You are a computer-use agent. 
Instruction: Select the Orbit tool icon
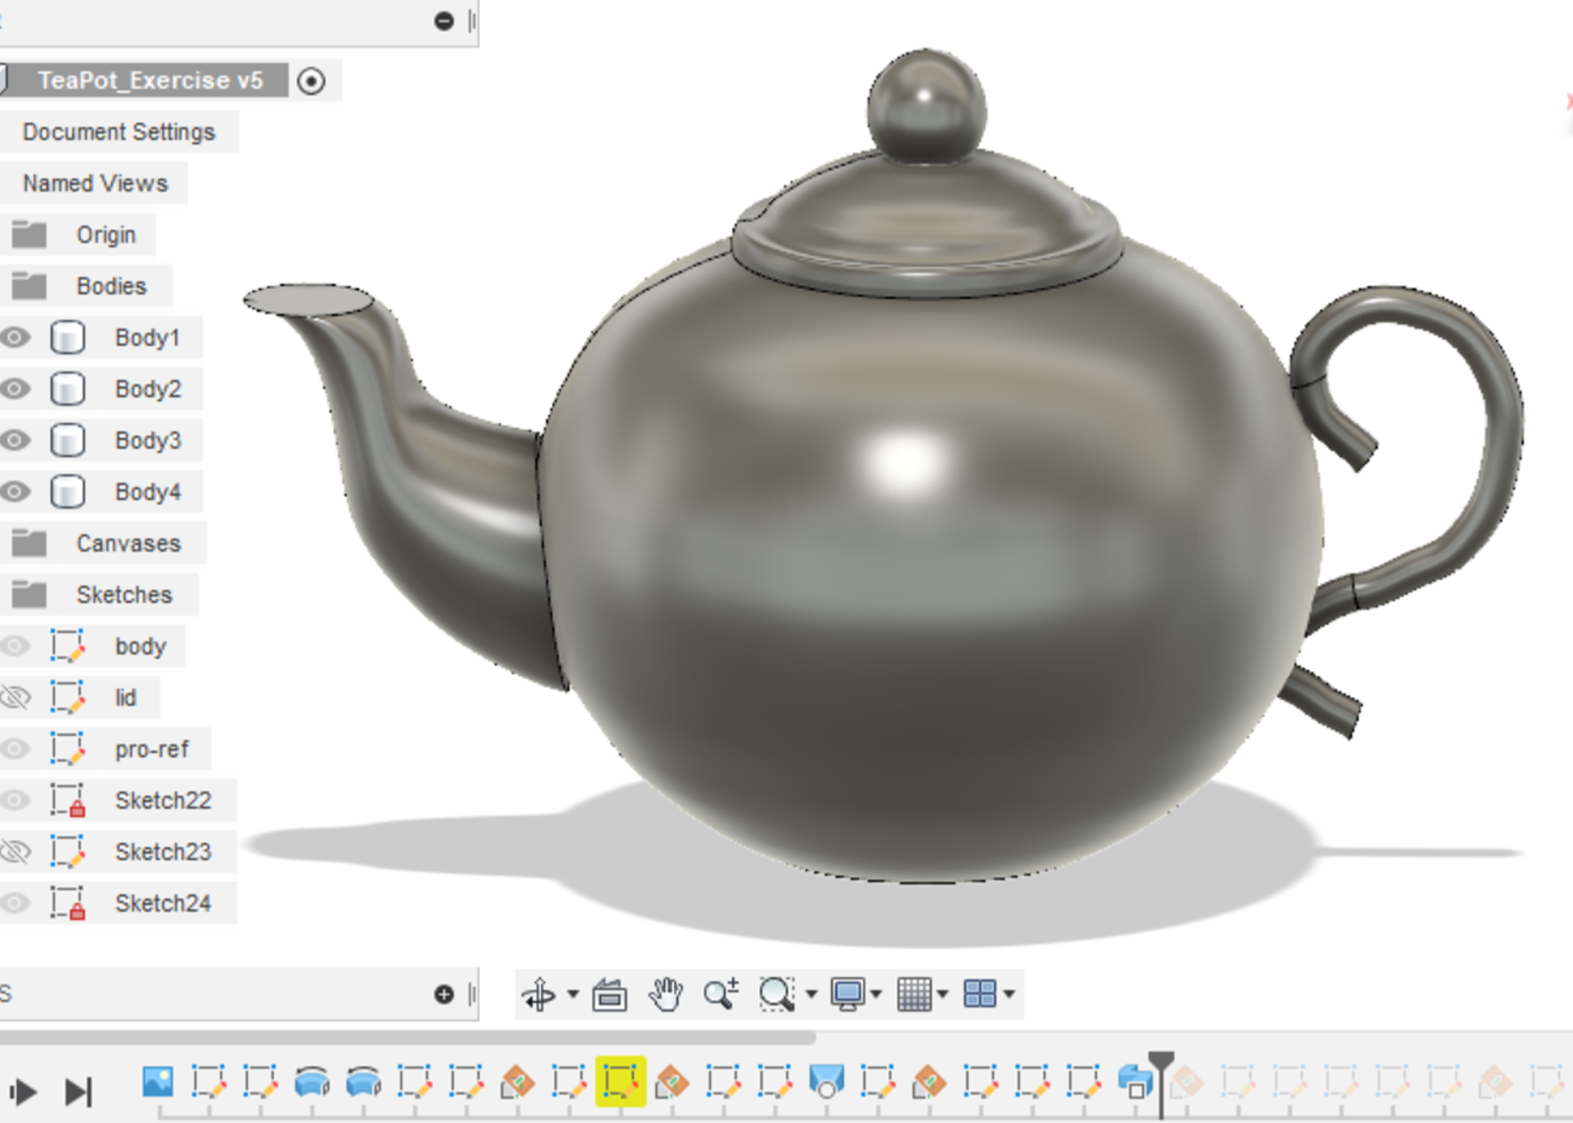(539, 994)
